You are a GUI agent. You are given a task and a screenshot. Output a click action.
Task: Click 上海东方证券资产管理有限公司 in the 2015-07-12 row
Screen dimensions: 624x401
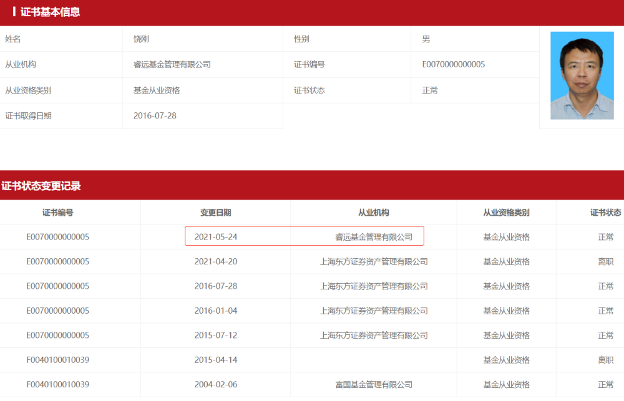pos(374,336)
